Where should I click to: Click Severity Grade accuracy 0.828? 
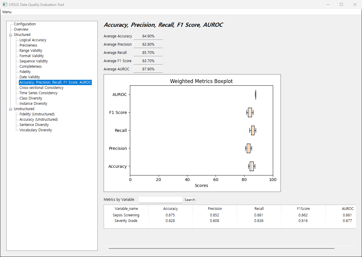pos(170,221)
